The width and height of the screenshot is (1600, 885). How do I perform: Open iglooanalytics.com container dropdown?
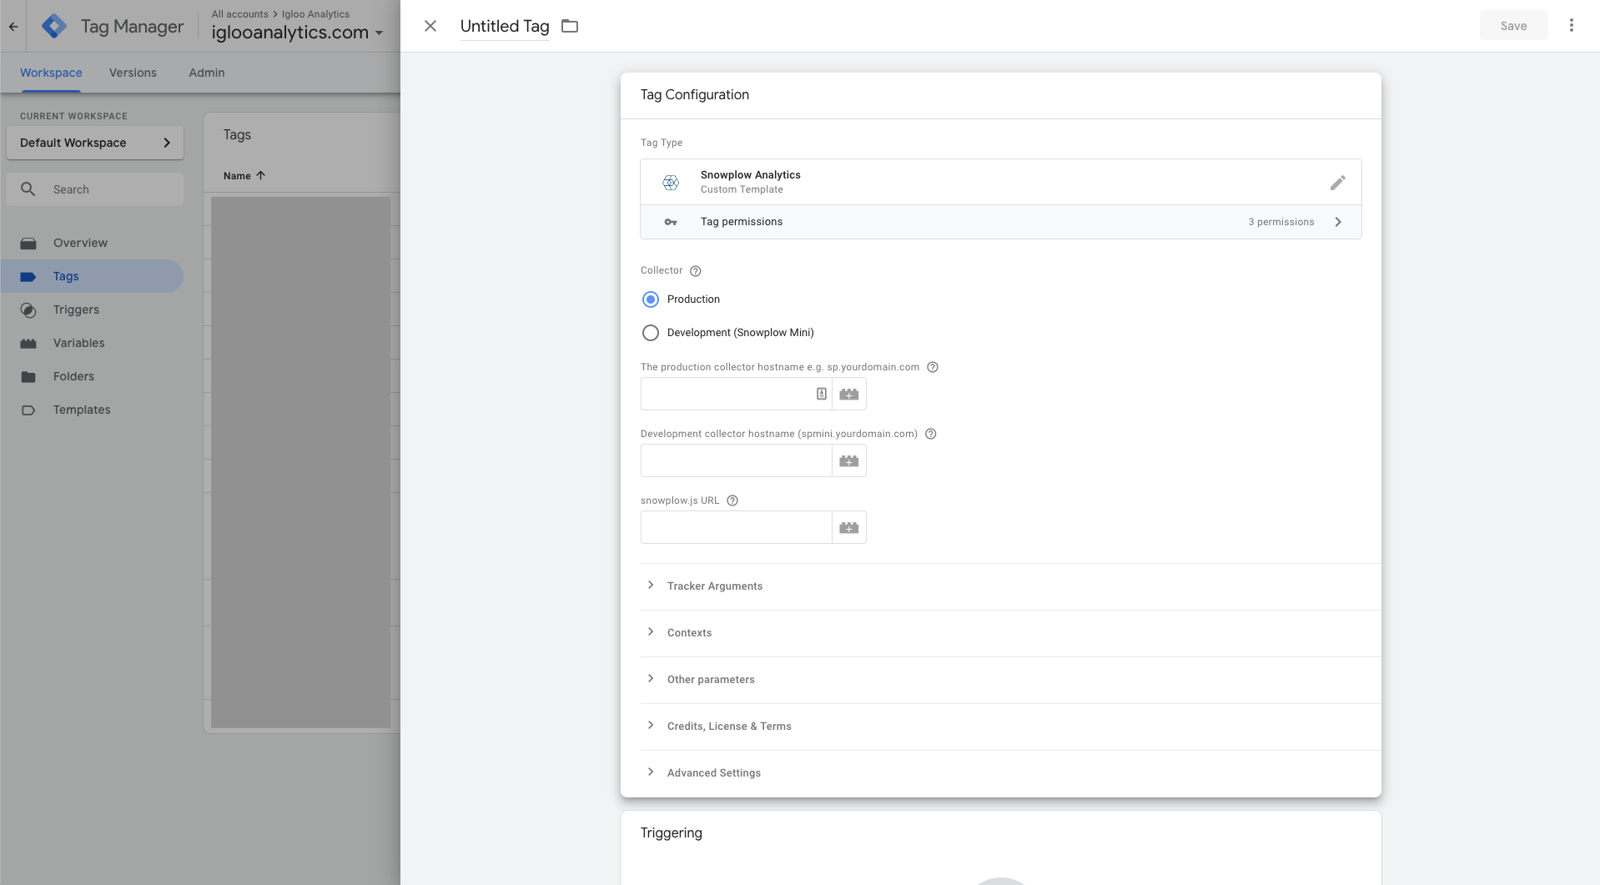297,33
